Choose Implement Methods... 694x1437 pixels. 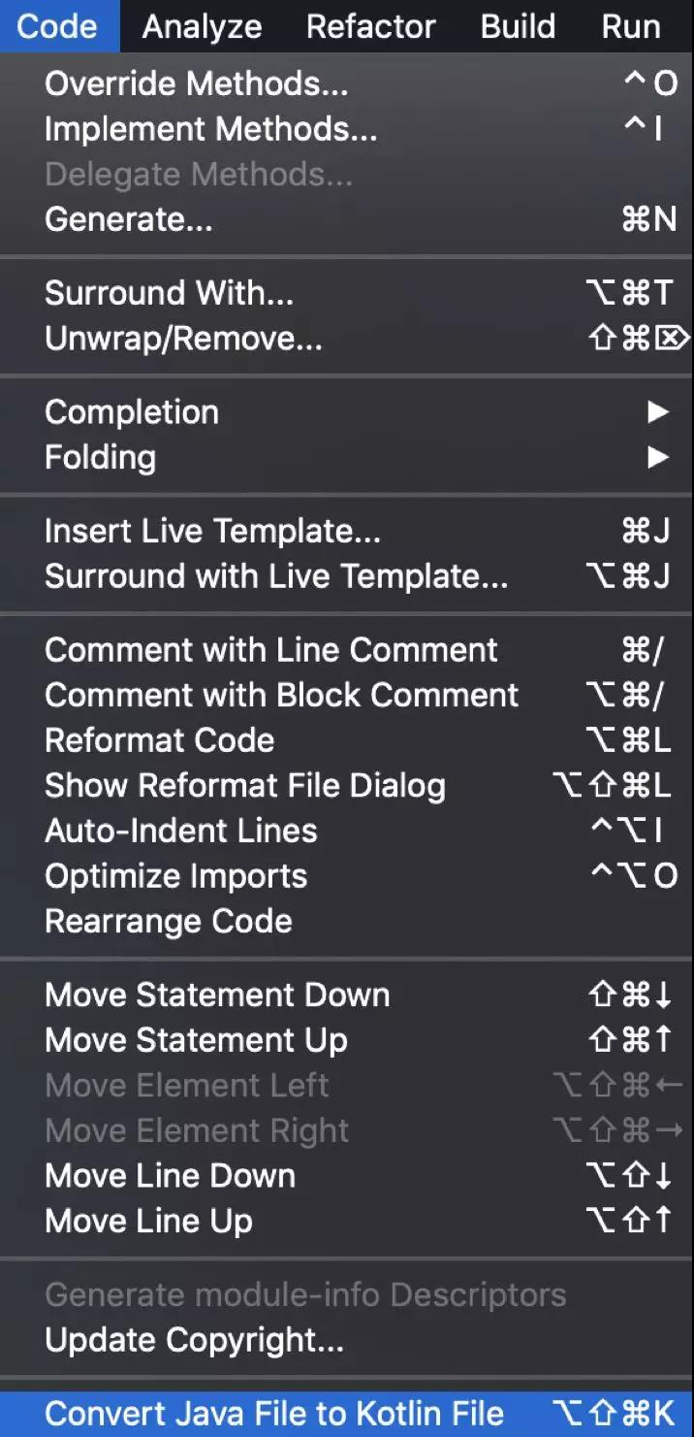coord(347,129)
